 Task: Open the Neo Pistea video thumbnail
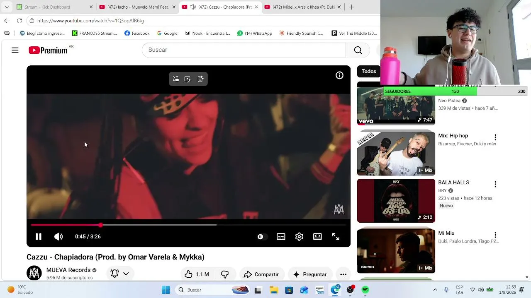coord(396,103)
